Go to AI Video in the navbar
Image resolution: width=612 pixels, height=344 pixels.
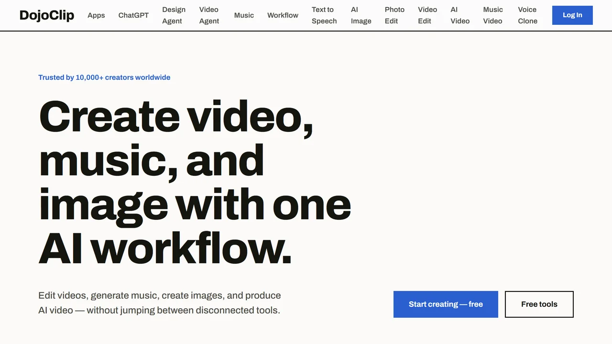click(x=460, y=15)
